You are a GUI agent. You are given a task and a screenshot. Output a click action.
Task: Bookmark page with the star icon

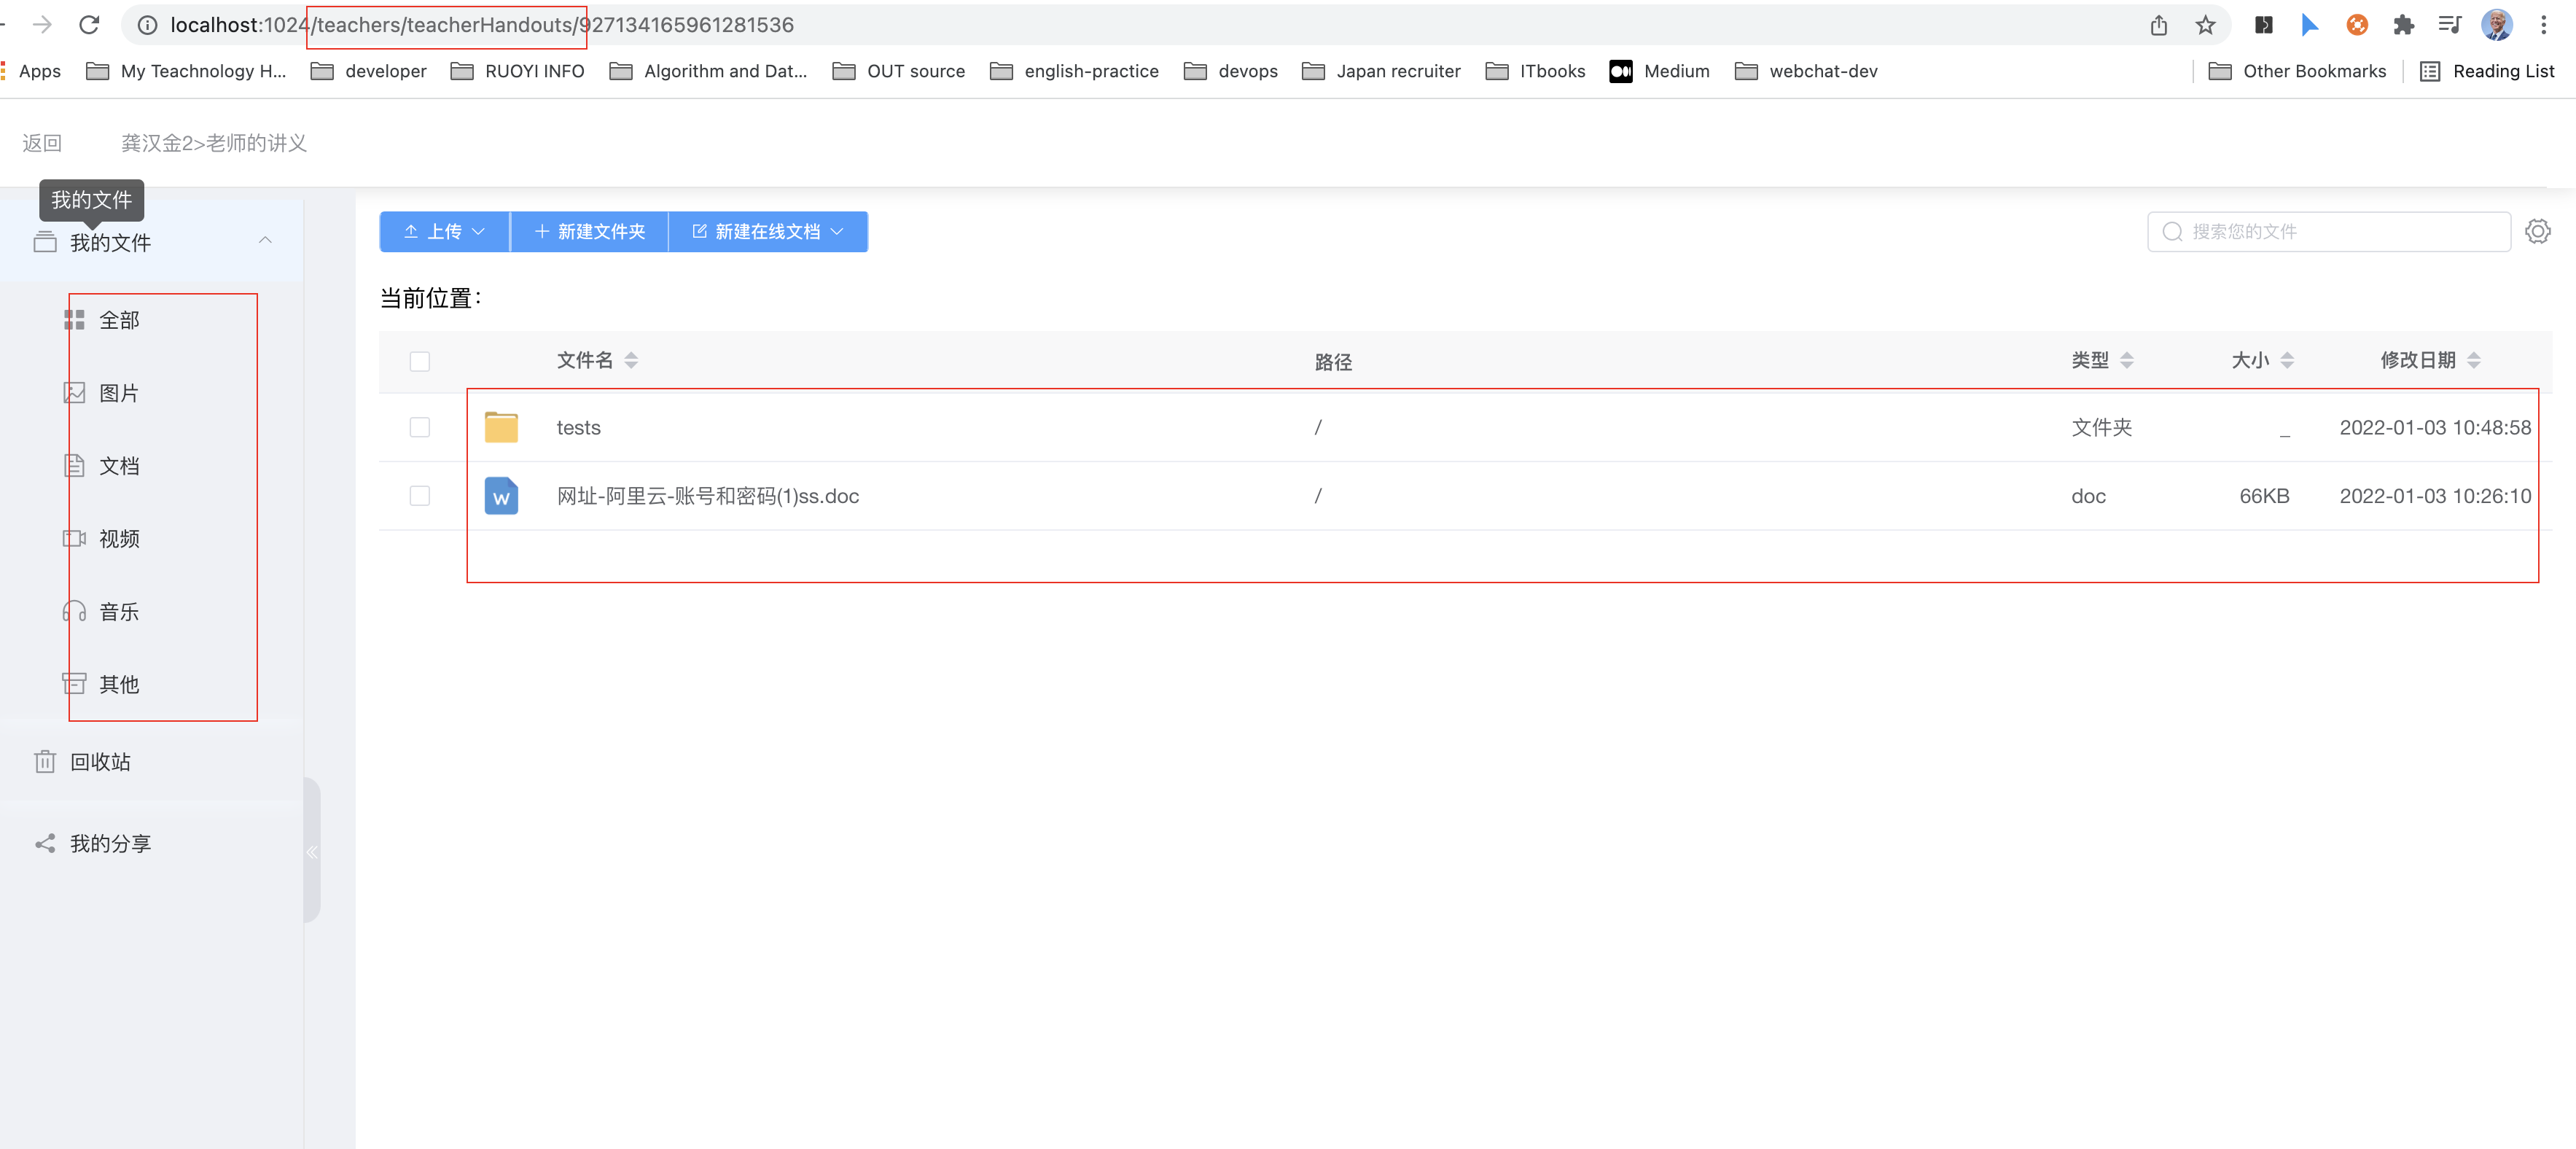coord(2205,25)
